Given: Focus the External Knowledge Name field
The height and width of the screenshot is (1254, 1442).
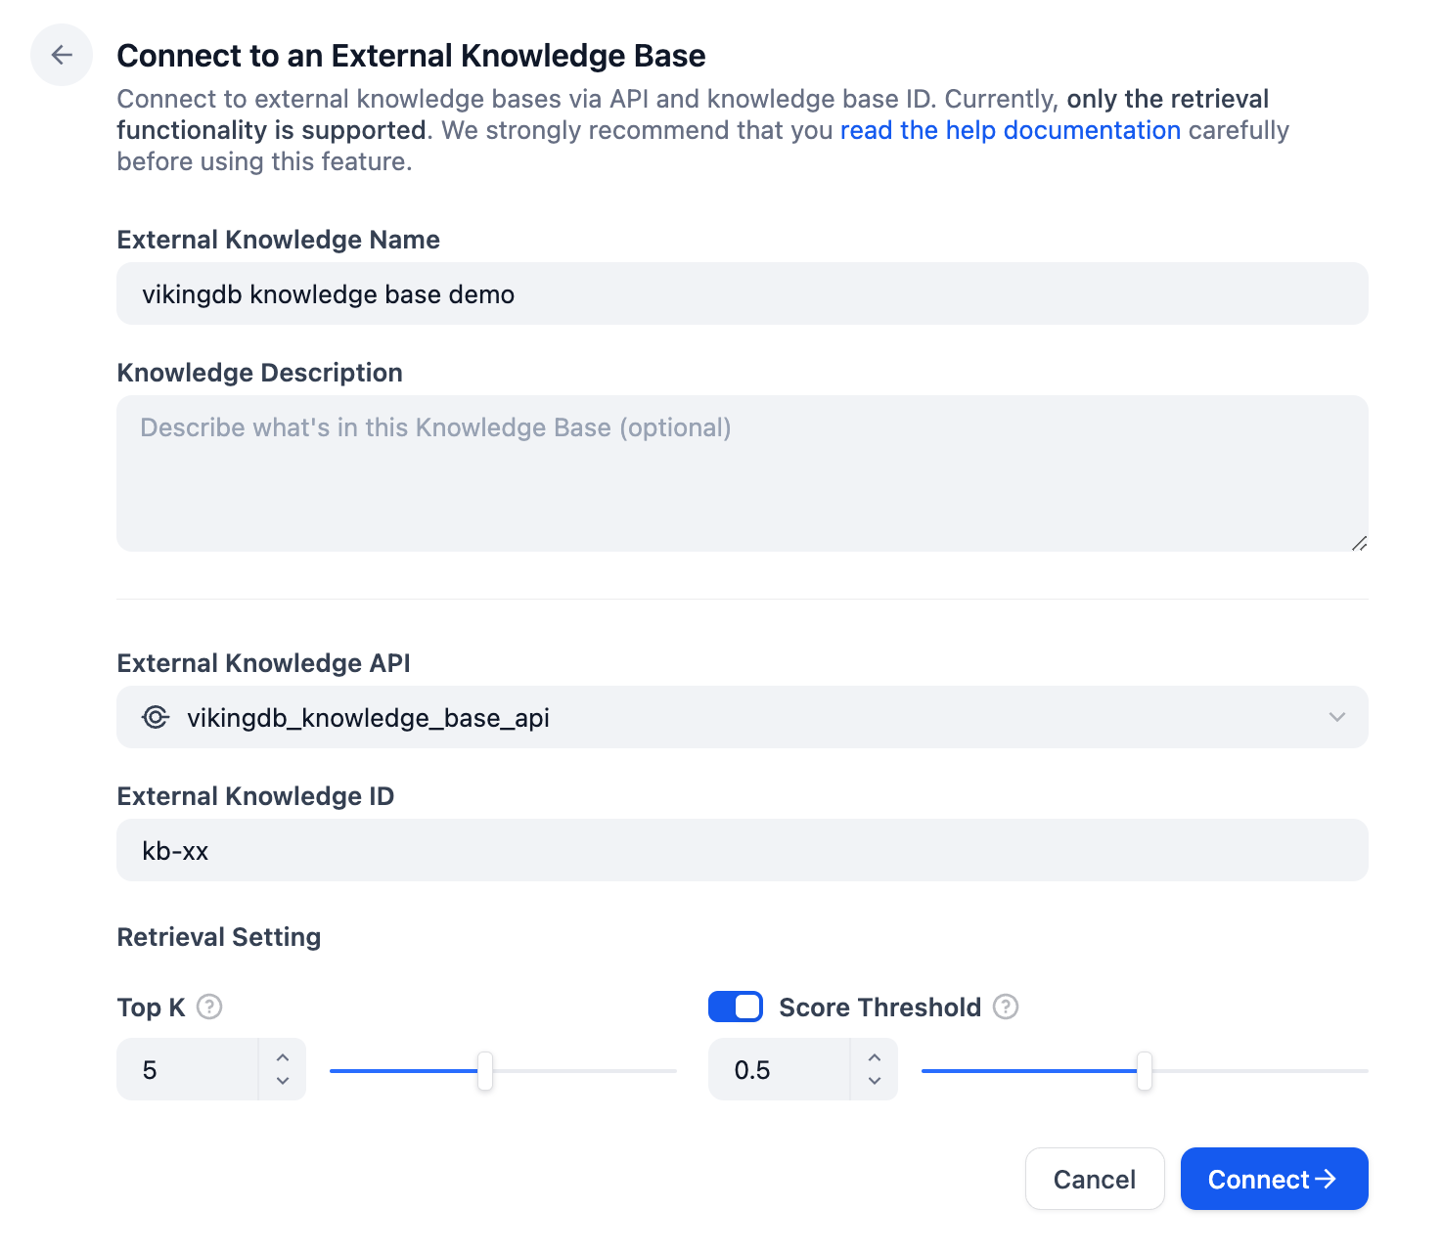Looking at the screenshot, I should (x=743, y=293).
